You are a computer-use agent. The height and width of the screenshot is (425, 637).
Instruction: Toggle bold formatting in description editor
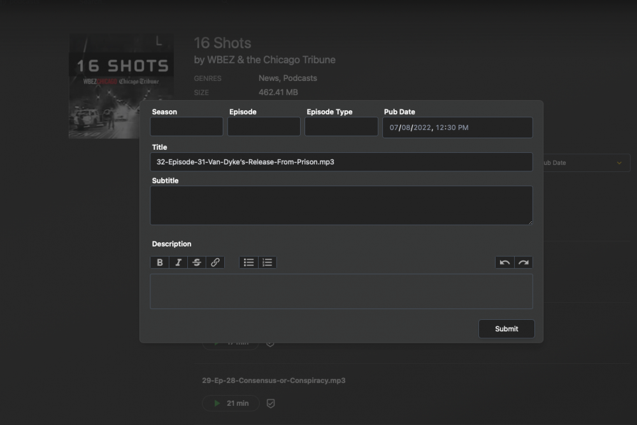tap(160, 263)
